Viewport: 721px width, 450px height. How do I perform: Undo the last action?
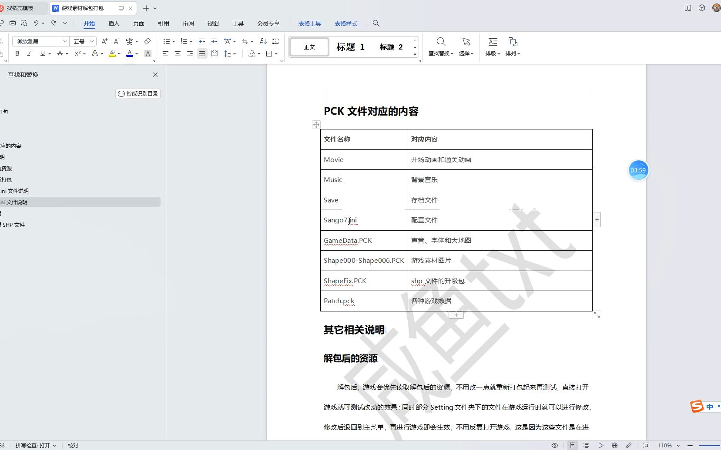click(x=36, y=23)
